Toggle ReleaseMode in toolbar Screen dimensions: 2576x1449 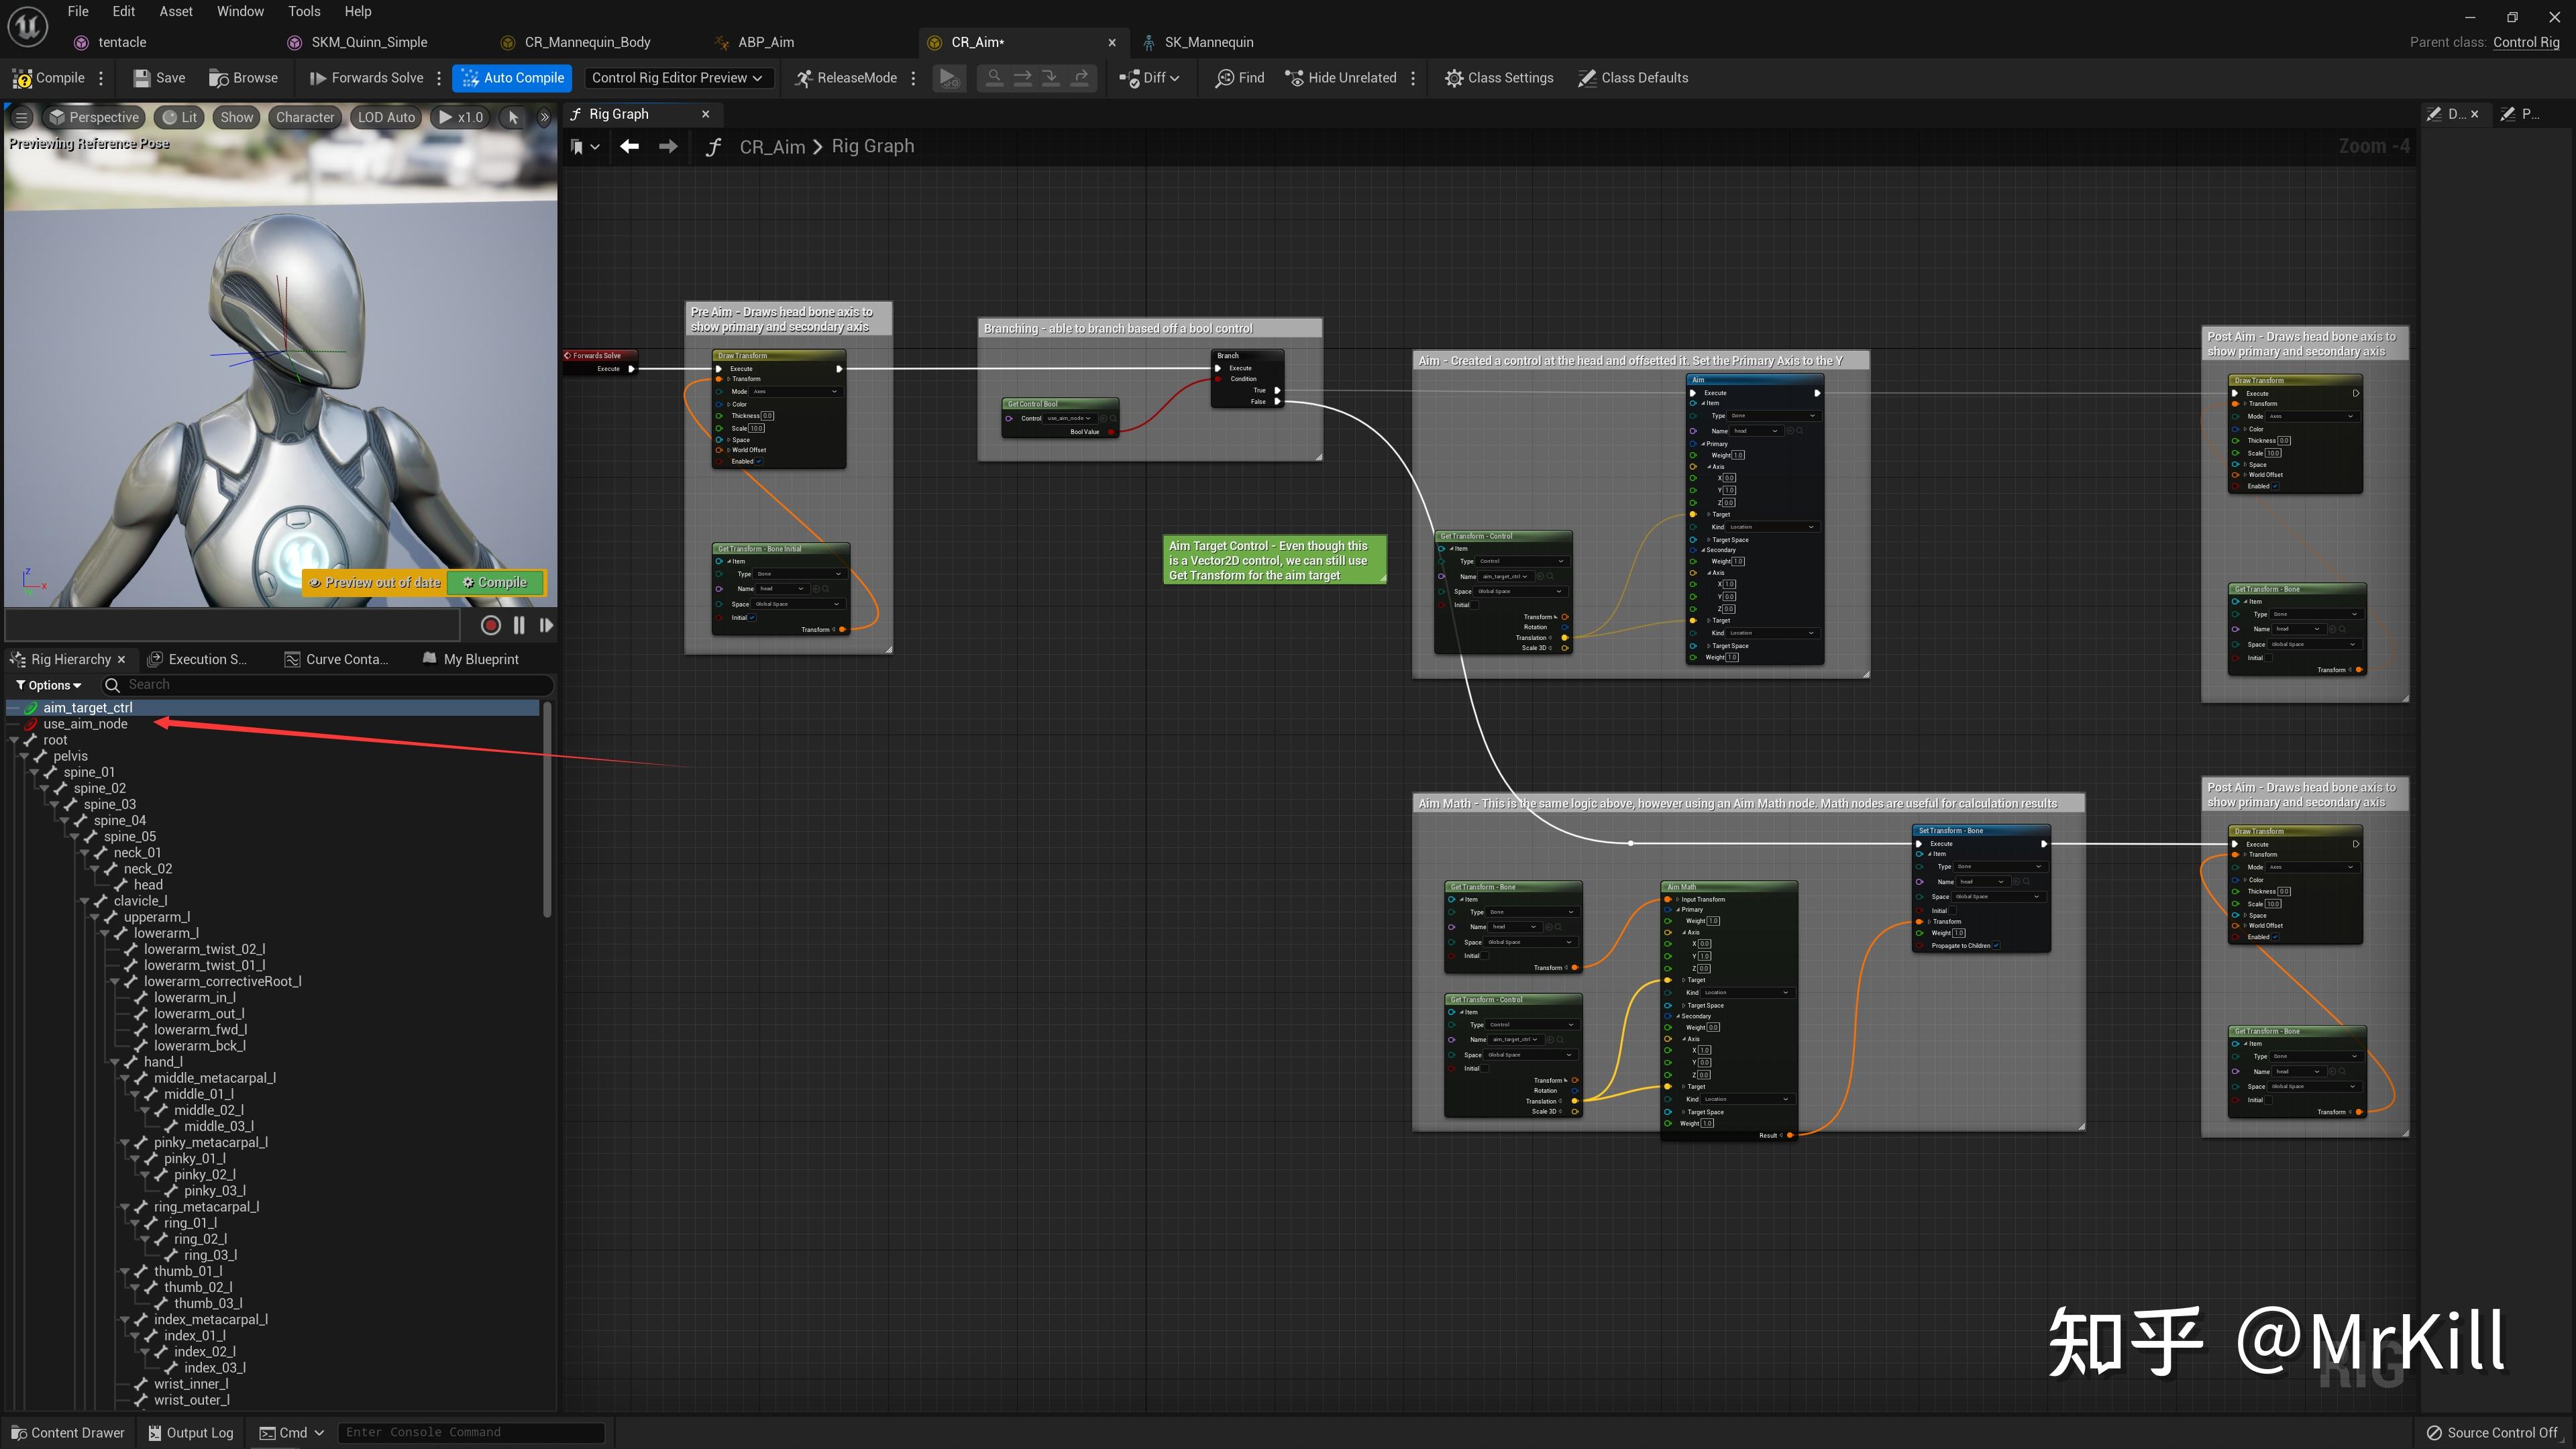[846, 78]
